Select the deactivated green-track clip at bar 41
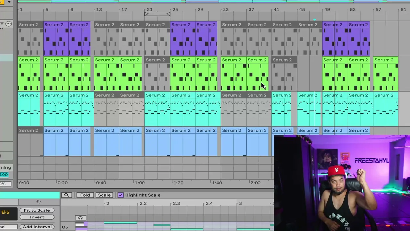This screenshot has width=410, height=231. click(x=284, y=74)
